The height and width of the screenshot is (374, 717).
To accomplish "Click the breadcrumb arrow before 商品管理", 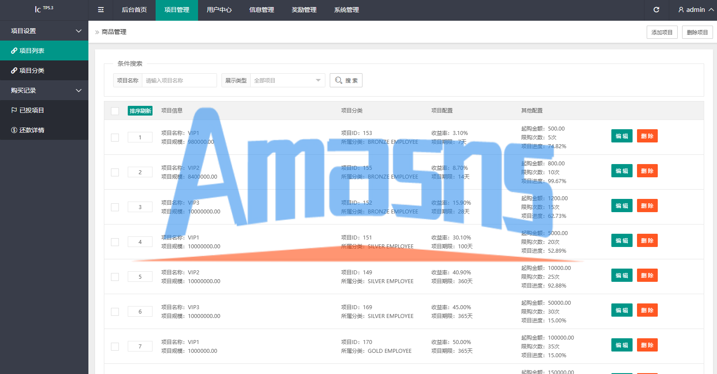I will (97, 32).
